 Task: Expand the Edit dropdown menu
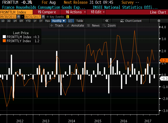point(98,12)
